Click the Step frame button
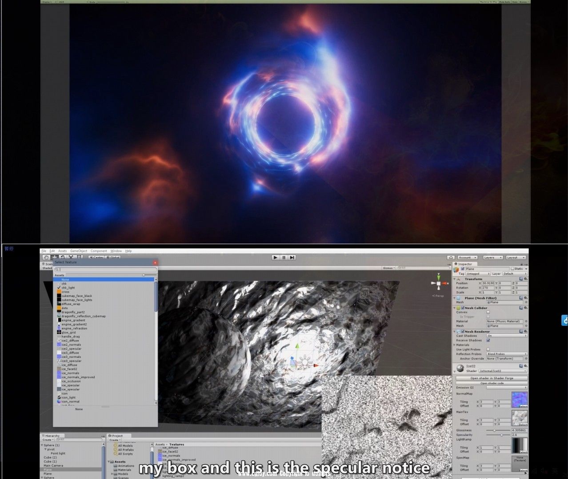The width and height of the screenshot is (568, 479). [x=292, y=257]
